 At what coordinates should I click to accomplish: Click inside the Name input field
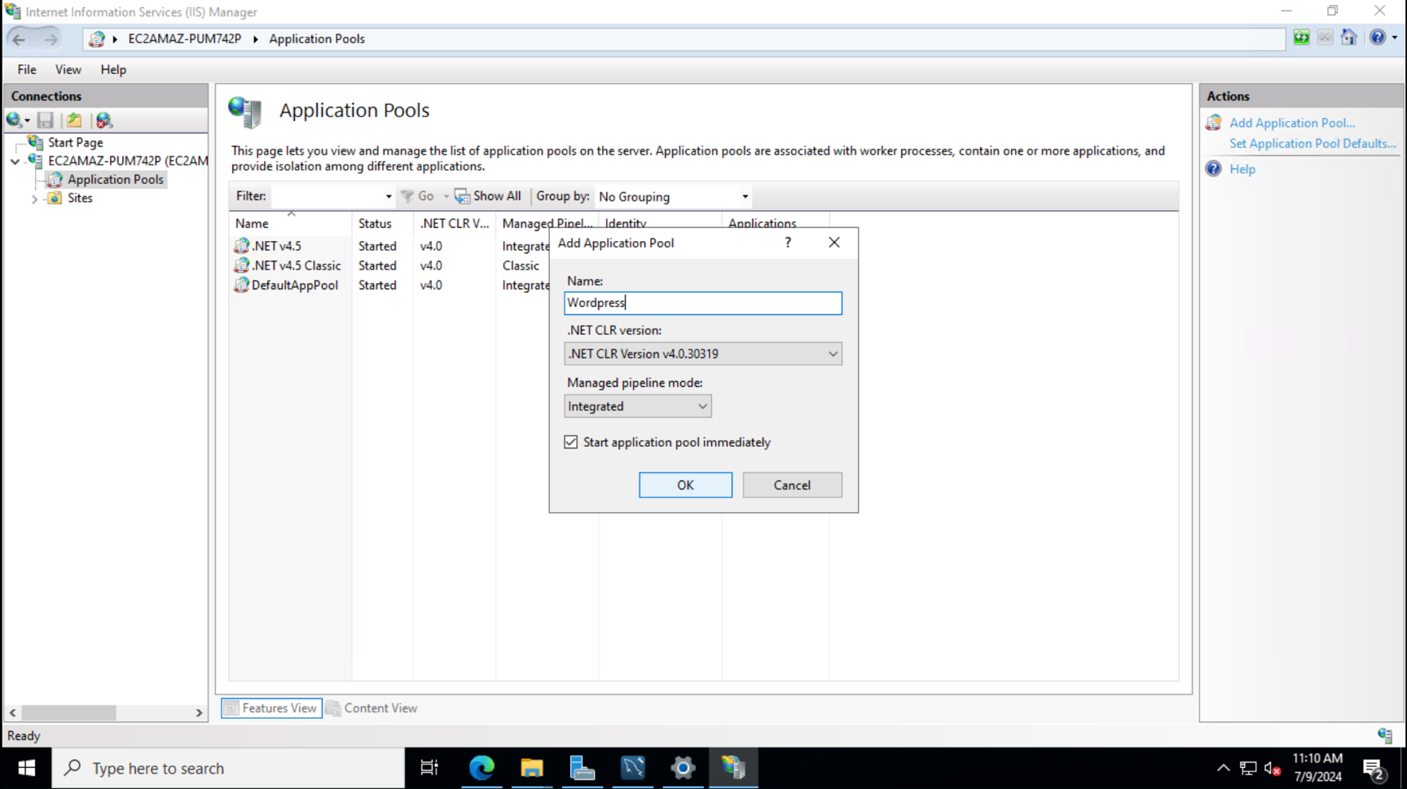pyautogui.click(x=702, y=303)
